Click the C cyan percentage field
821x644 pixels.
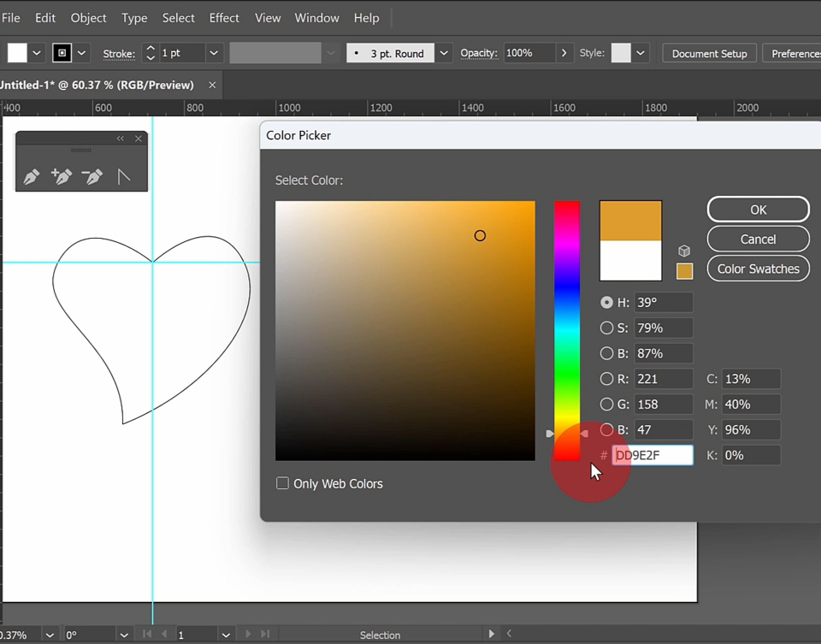(752, 379)
